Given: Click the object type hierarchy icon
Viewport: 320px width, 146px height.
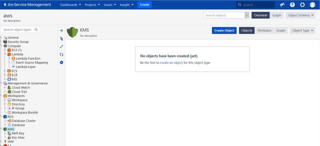Looking at the screenshot, I should (62, 39).
